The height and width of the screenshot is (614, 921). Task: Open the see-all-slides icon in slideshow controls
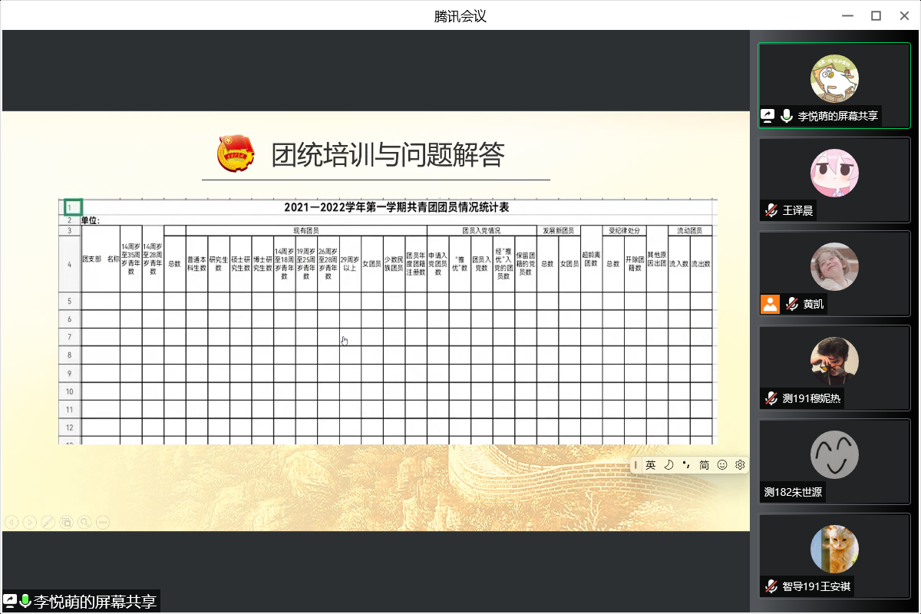pyautogui.click(x=66, y=522)
